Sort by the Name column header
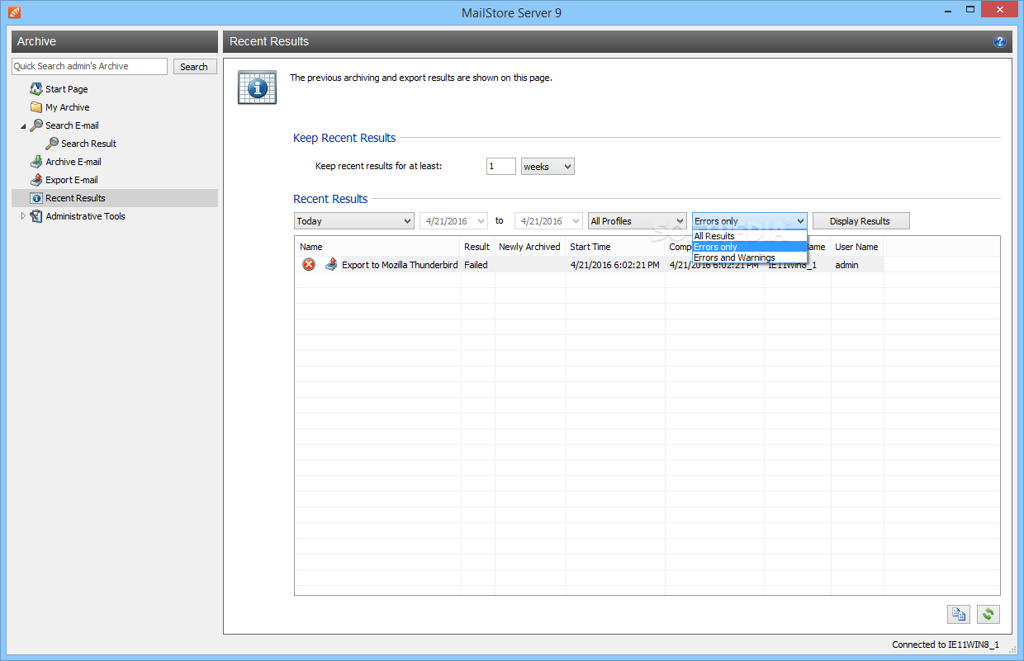Image resolution: width=1024 pixels, height=661 pixels. pyautogui.click(x=377, y=247)
